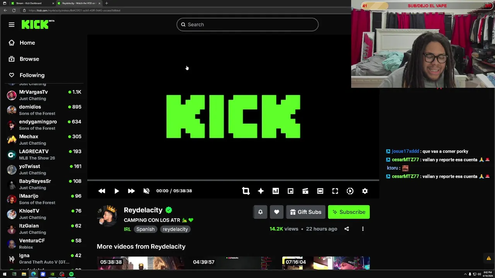Open MrVargasTv channel

coord(43,95)
